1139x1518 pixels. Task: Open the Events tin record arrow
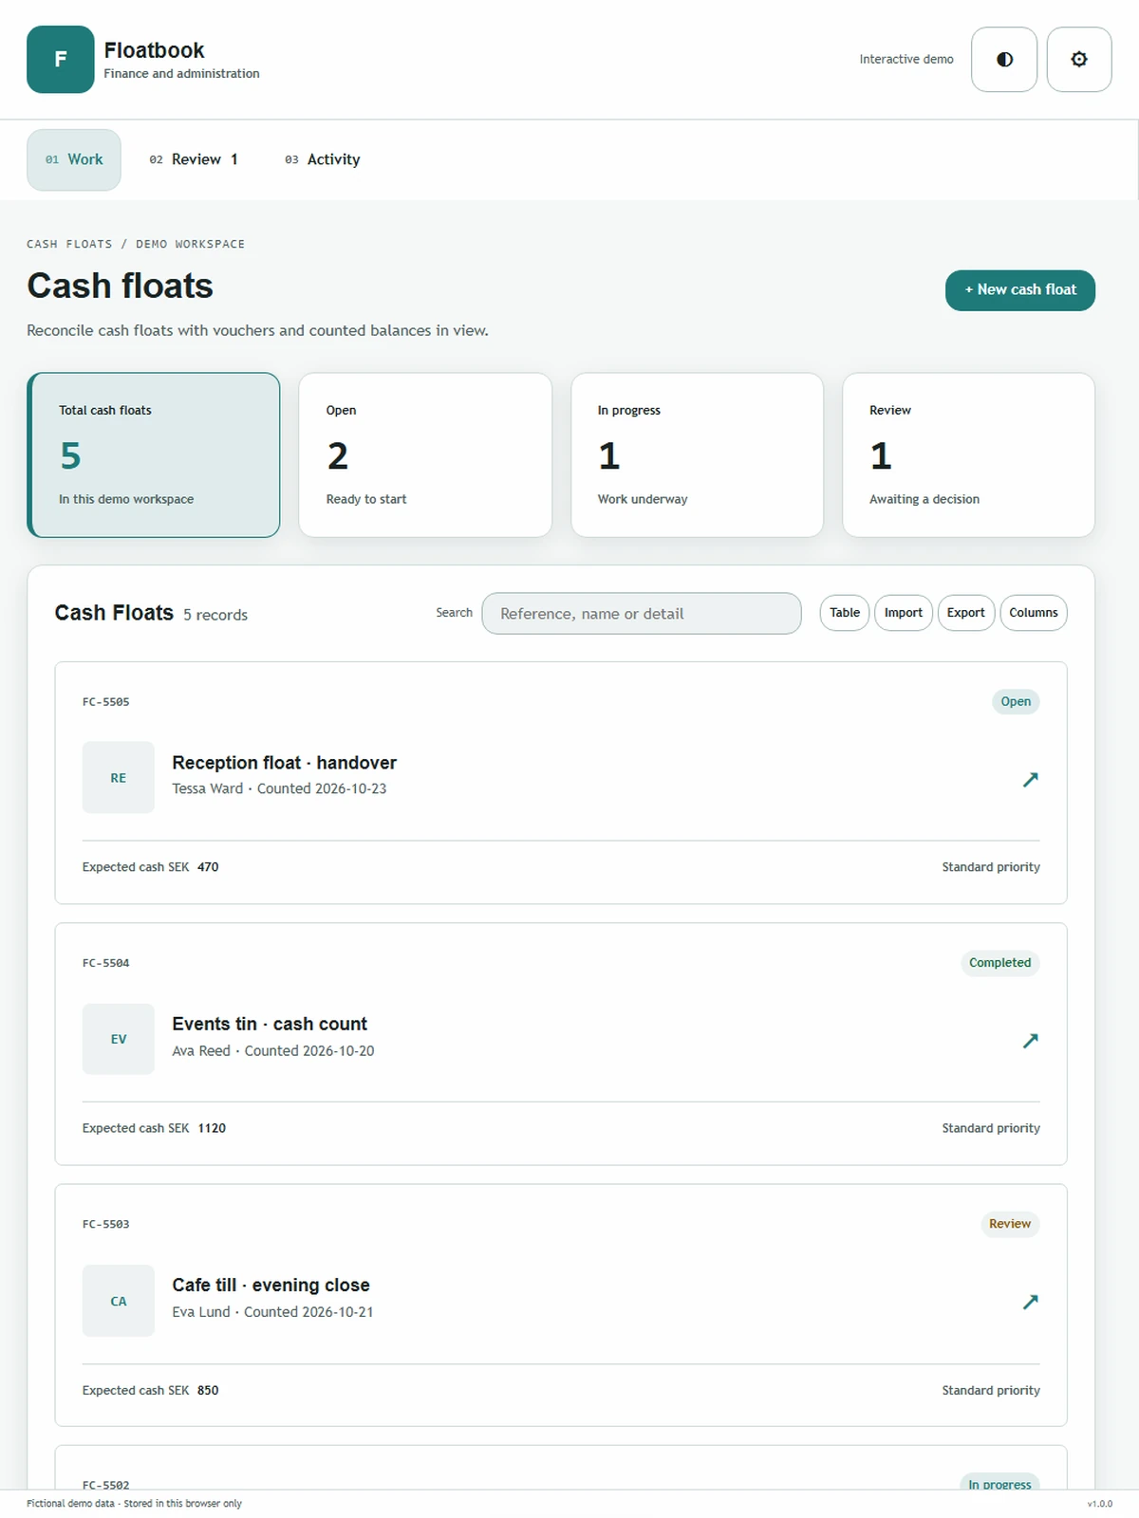1030,1040
